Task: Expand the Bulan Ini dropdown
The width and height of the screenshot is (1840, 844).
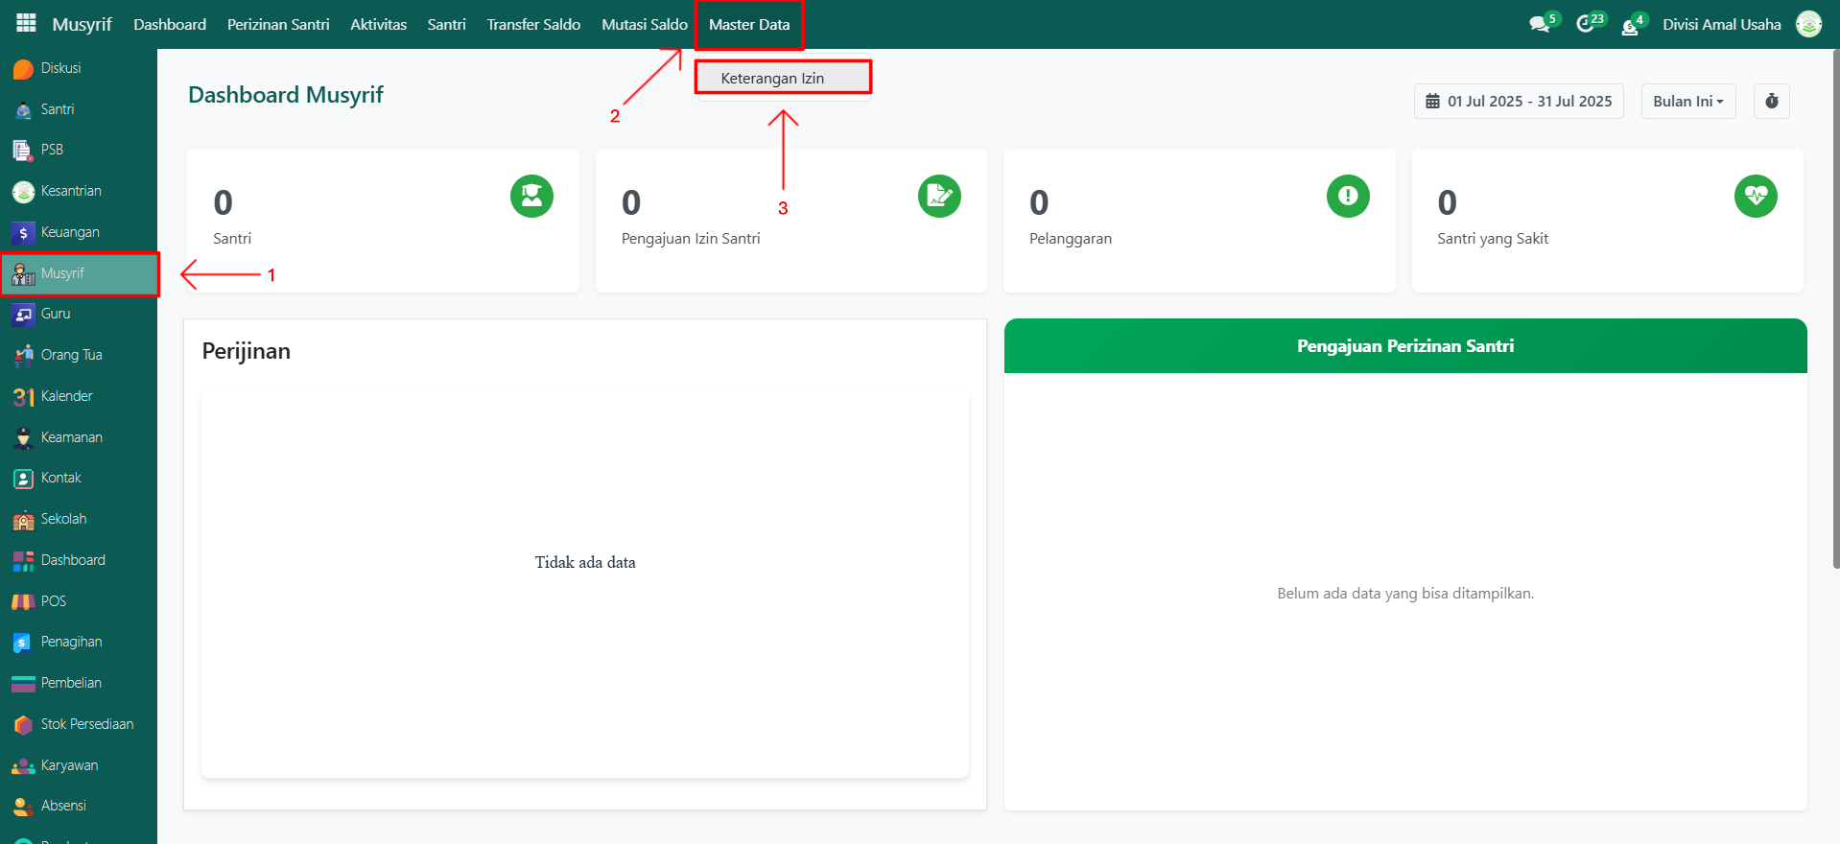Action: (x=1687, y=102)
